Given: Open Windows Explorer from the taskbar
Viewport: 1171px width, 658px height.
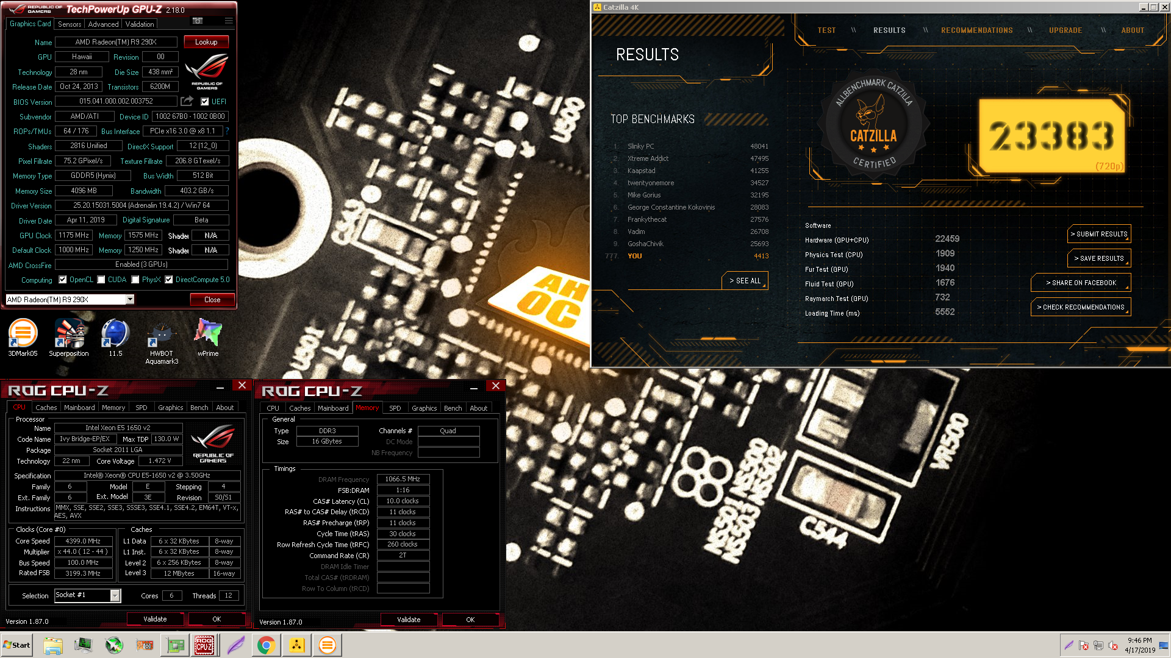Looking at the screenshot, I should (x=53, y=645).
